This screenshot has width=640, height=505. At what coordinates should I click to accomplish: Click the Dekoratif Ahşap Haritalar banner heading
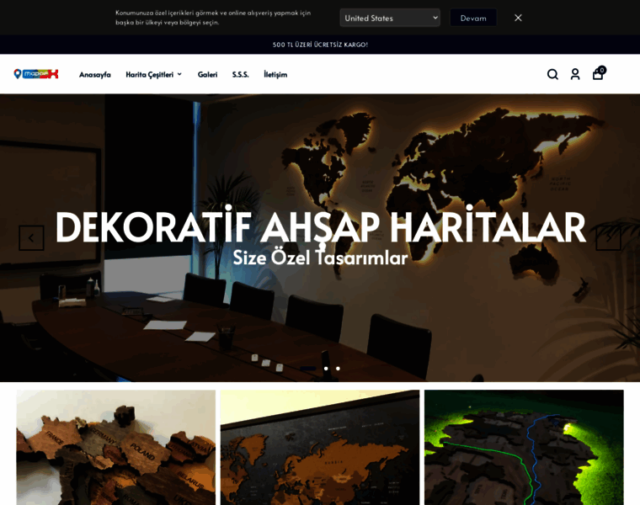point(320,227)
